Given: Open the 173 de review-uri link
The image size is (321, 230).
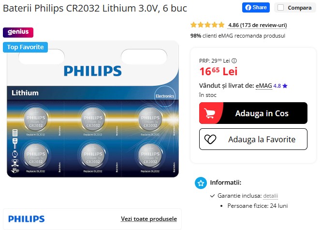Looking at the screenshot, I should pos(258,25).
